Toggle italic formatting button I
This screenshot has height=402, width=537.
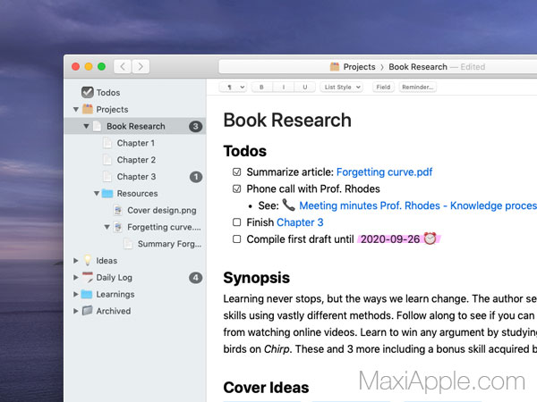[x=283, y=88]
